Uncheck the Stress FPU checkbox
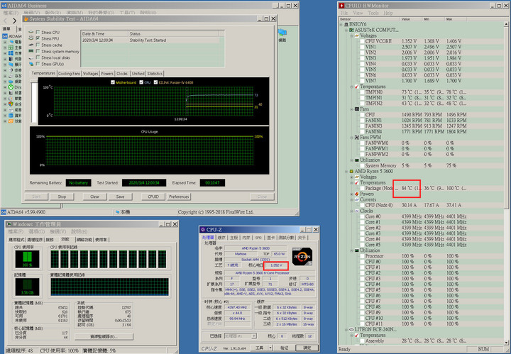This screenshot has height=354, width=511. (38, 38)
